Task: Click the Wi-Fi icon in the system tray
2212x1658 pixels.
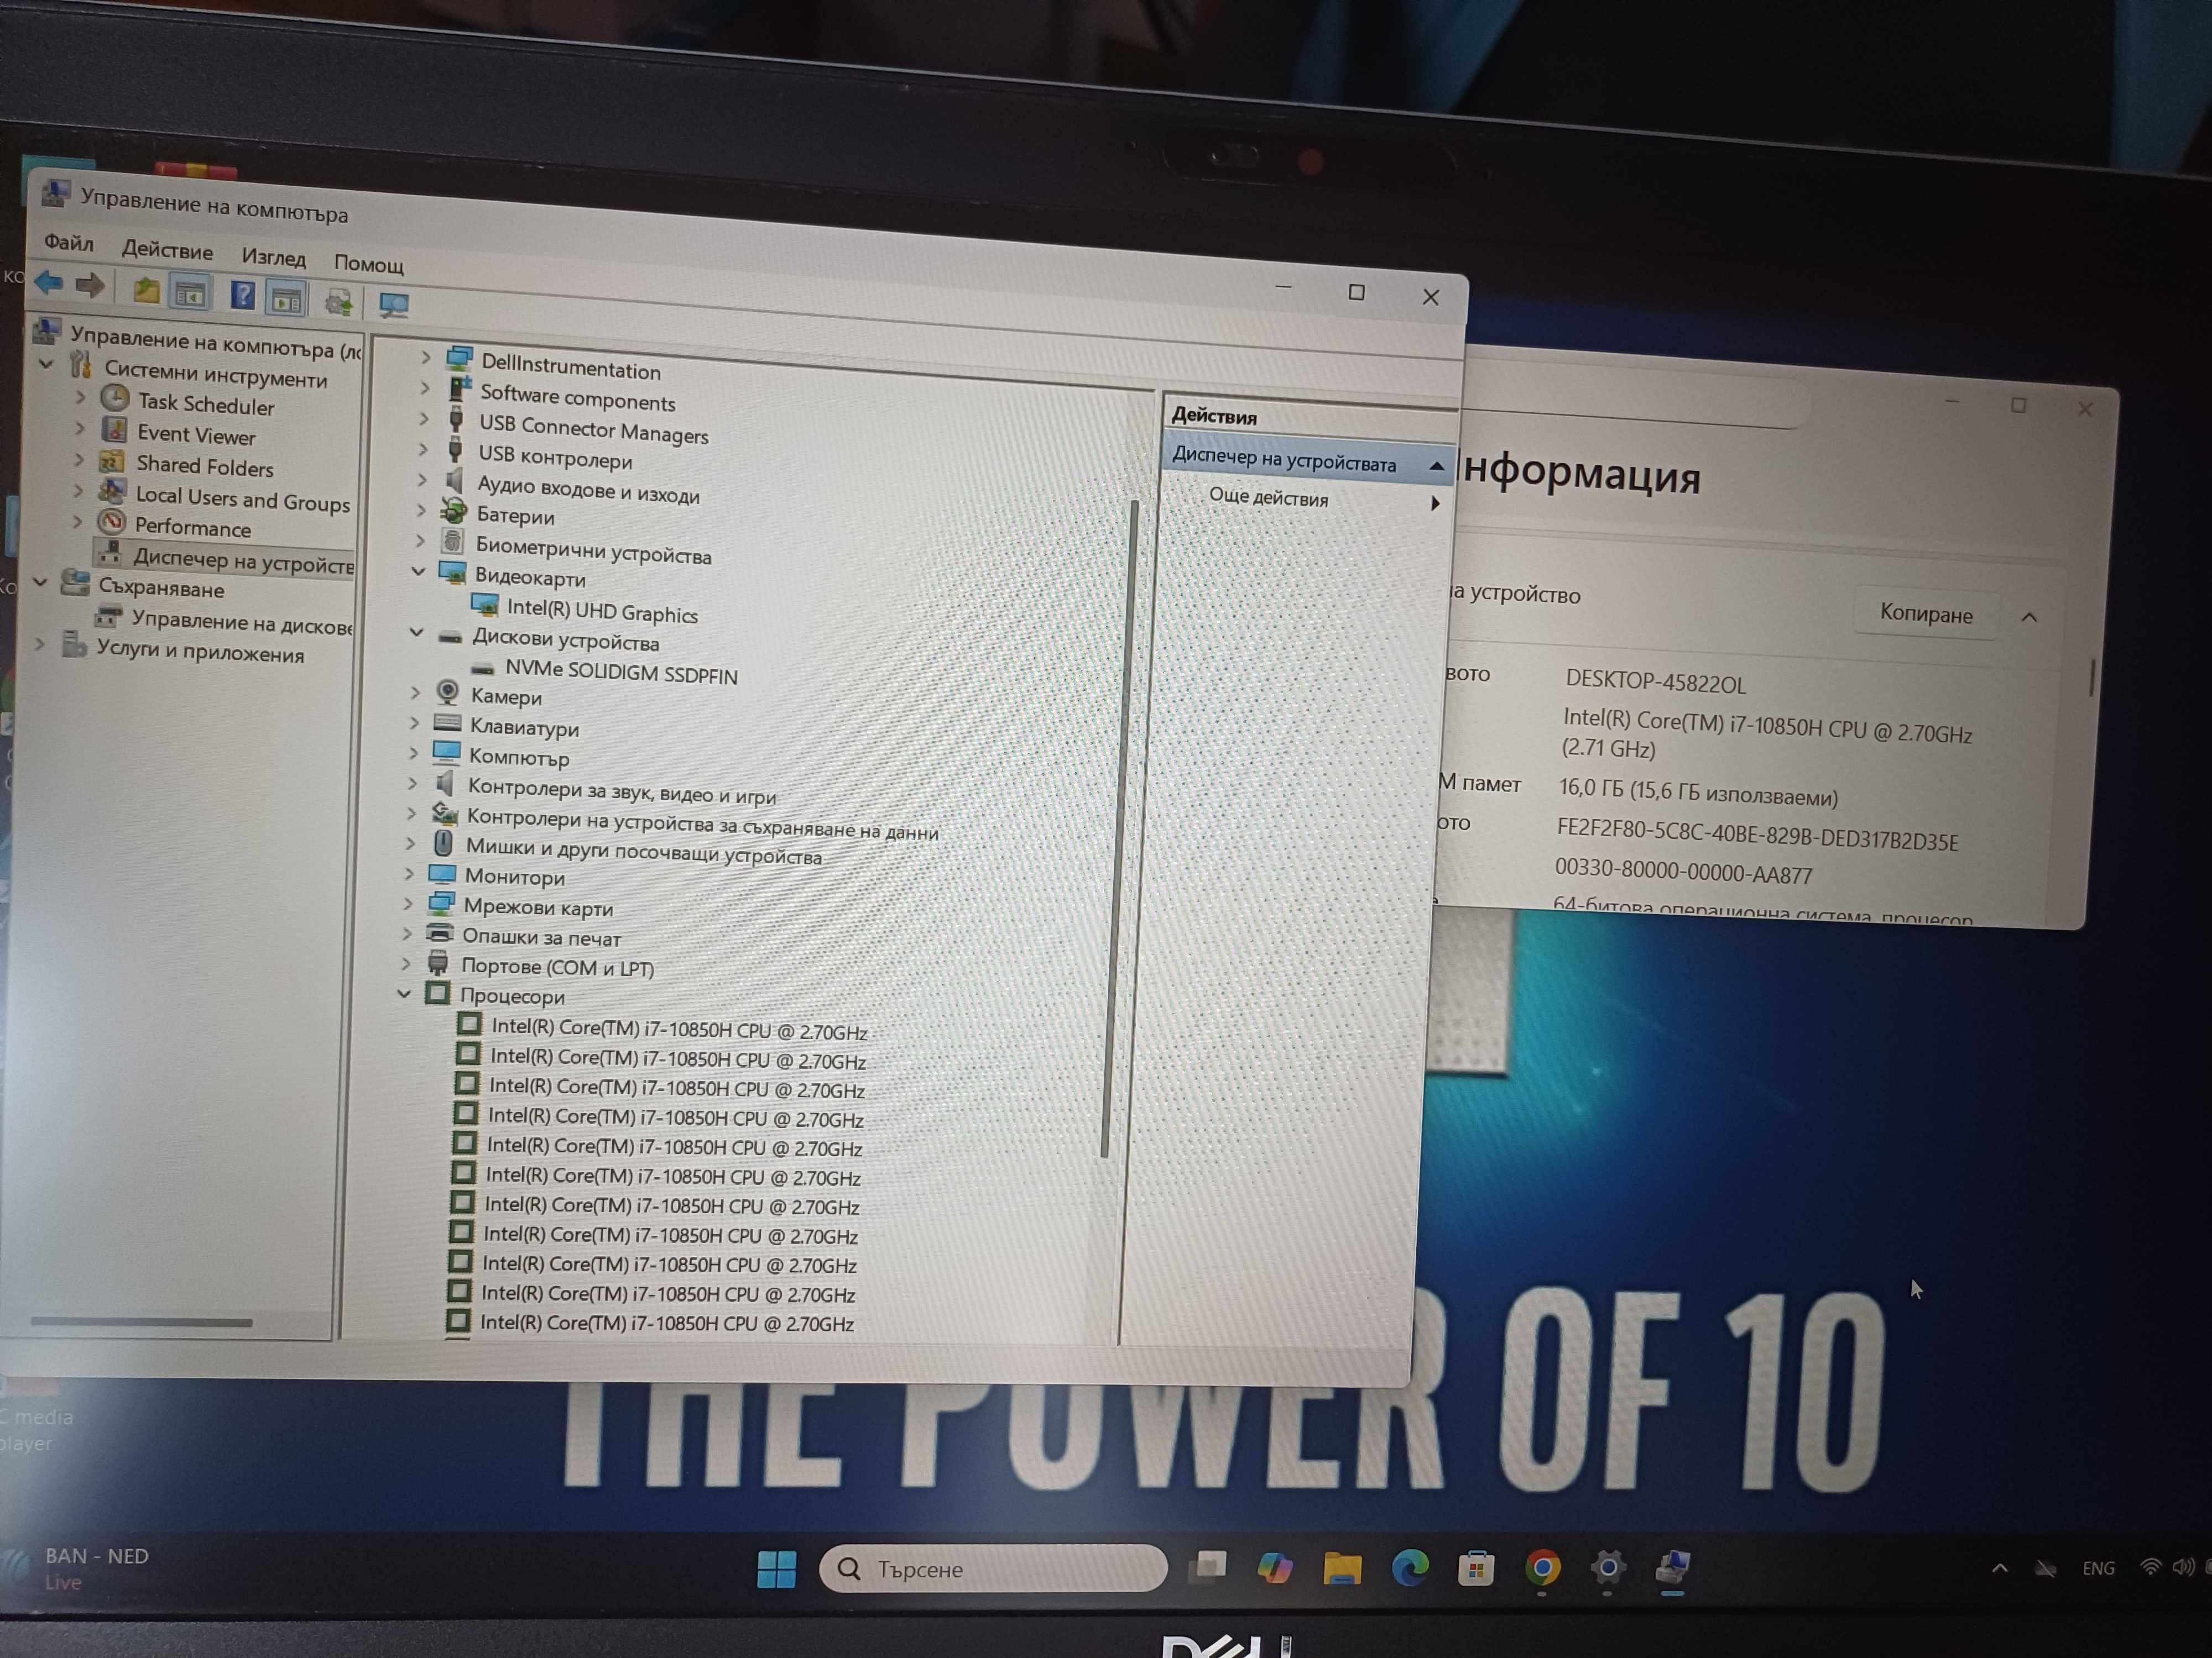Action: tap(2149, 1568)
